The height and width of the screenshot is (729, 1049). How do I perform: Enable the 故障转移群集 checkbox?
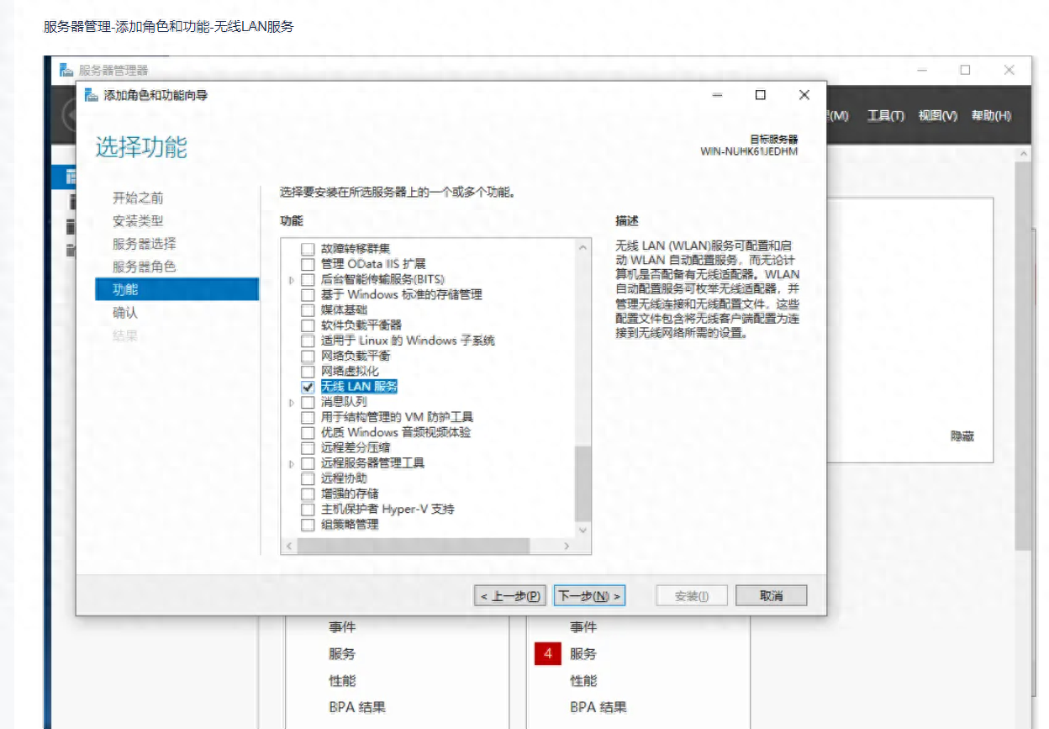click(308, 248)
